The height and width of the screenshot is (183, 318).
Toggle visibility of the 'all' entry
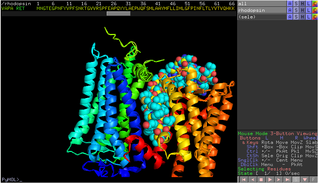tap(262, 4)
